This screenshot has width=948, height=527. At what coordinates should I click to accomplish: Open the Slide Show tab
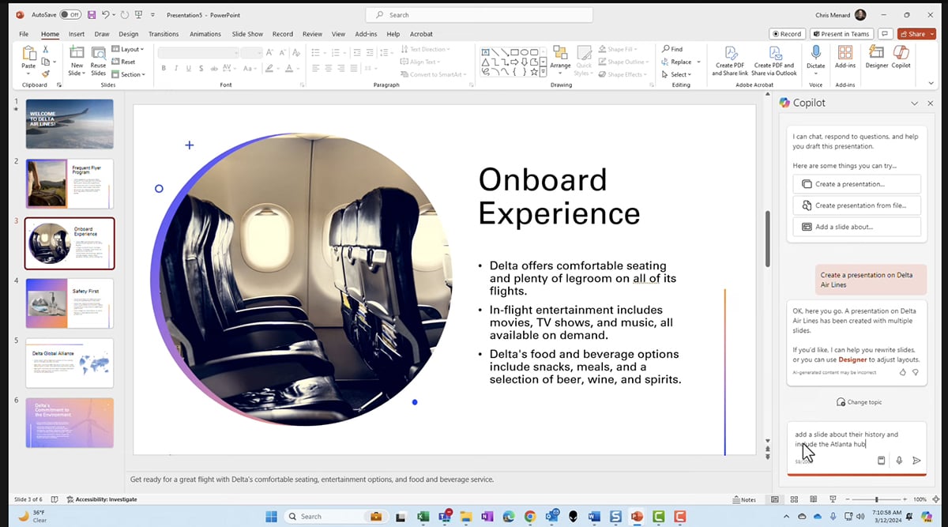click(x=246, y=34)
